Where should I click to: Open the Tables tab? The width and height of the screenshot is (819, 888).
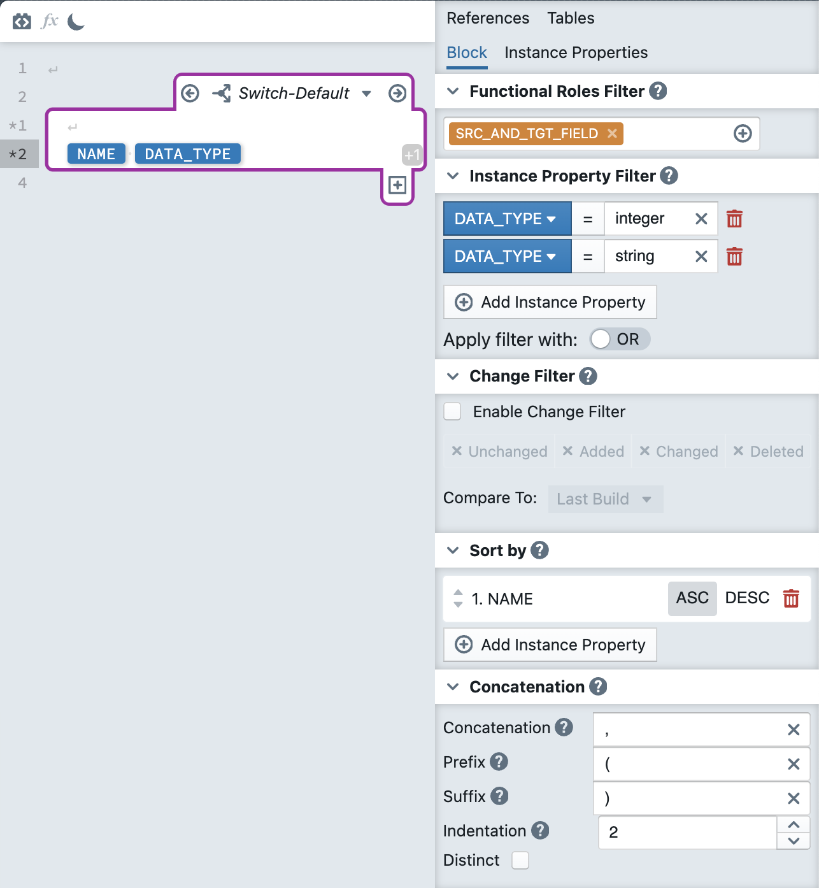(x=571, y=18)
